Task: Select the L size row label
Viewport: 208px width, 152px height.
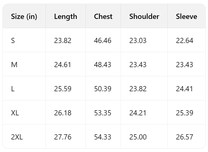Action: pos(13,89)
